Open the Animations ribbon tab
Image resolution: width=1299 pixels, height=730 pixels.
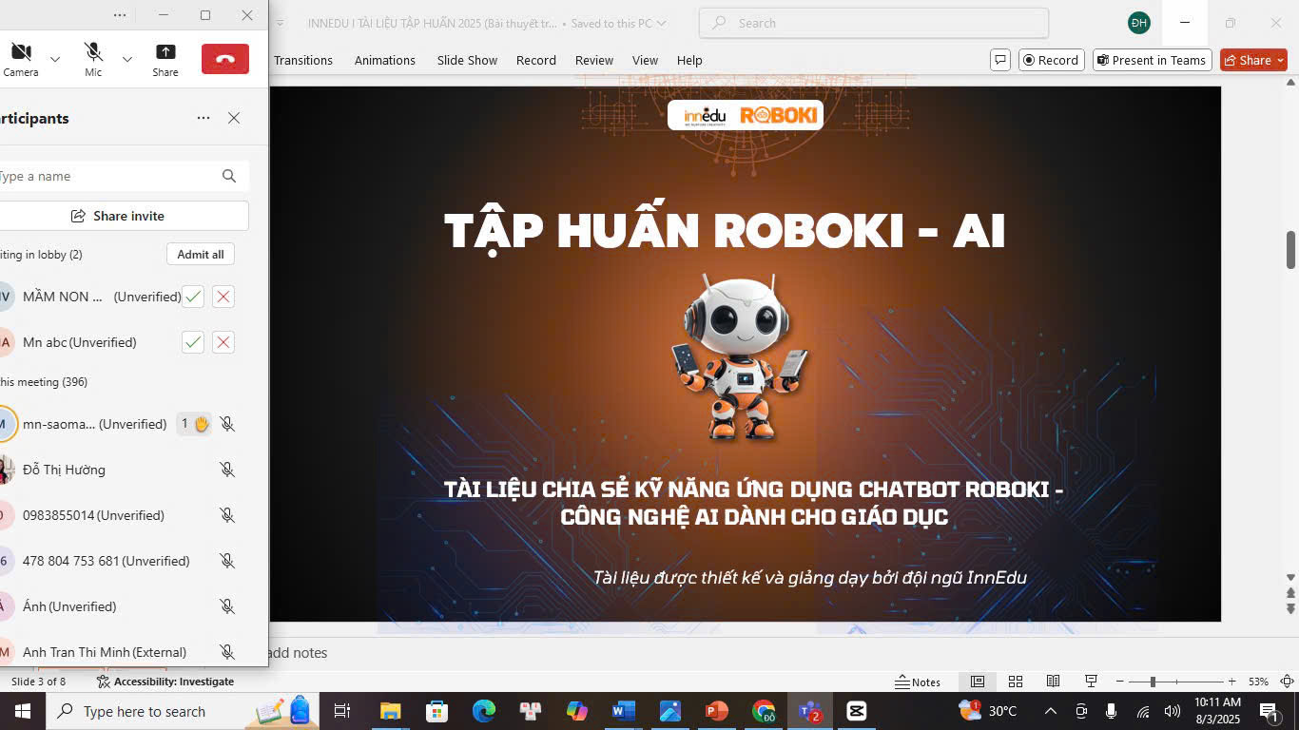(x=385, y=60)
